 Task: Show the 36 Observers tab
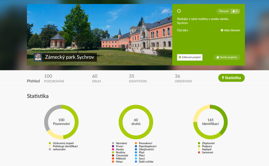[x=183, y=78]
